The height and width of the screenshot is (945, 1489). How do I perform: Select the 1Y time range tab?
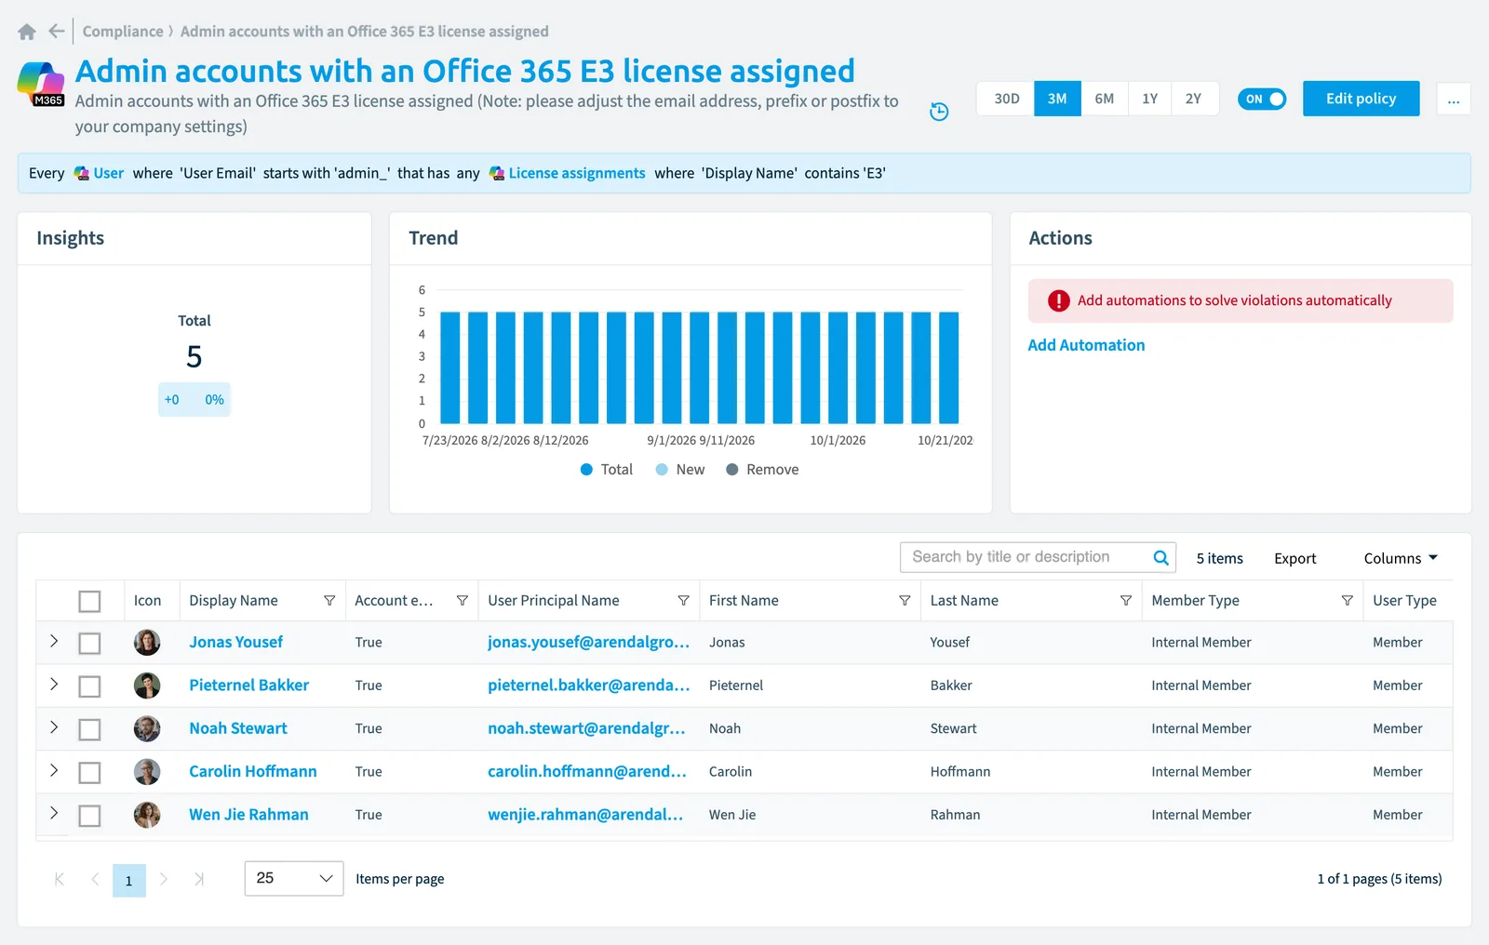[x=1150, y=99]
